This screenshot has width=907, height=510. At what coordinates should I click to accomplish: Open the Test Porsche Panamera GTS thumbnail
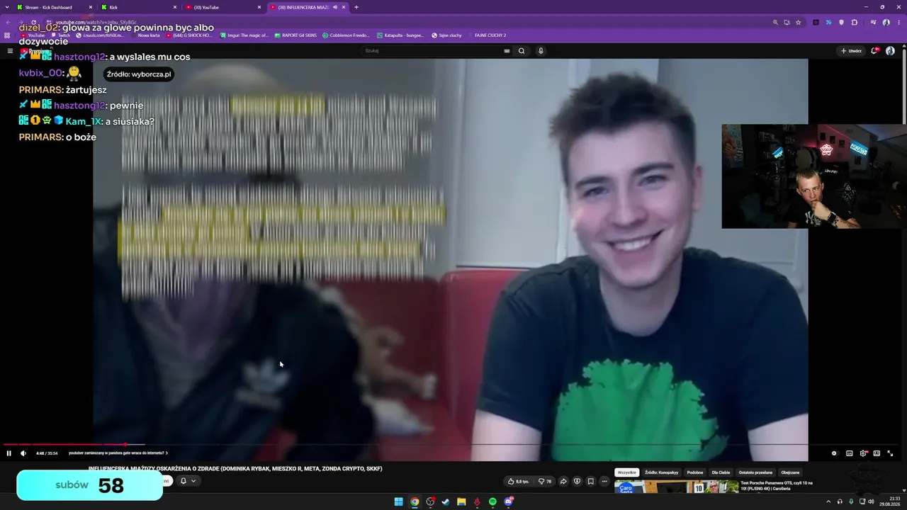tap(676, 487)
